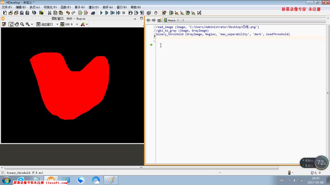This screenshot has width=330, height=185.
Task: Expand the draw color dropdown arrow
Action: 87,24
